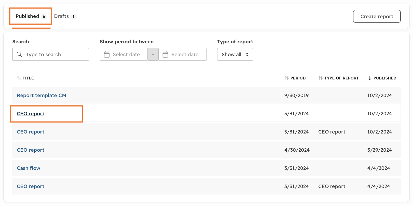
Task: Click the Published column down-arrow sort icon
Action: 370,78
